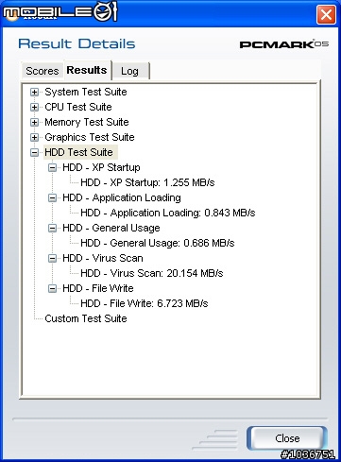The width and height of the screenshot is (341, 462).
Task: Expand the CPU Test Suite node
Action: 34,107
